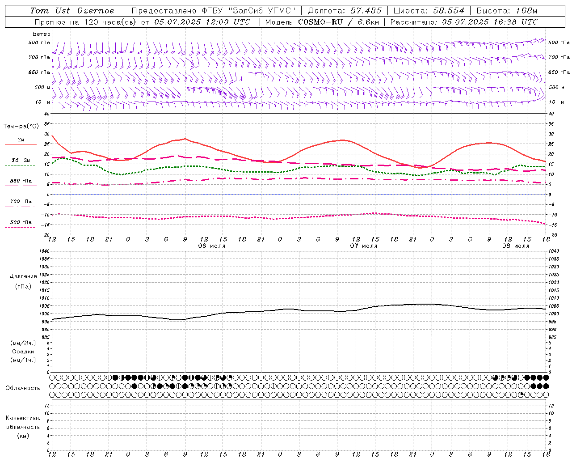Click the 'Облачность' cloud cover row label
Image resolution: width=572 pixels, height=458 pixels.
click(x=23, y=388)
